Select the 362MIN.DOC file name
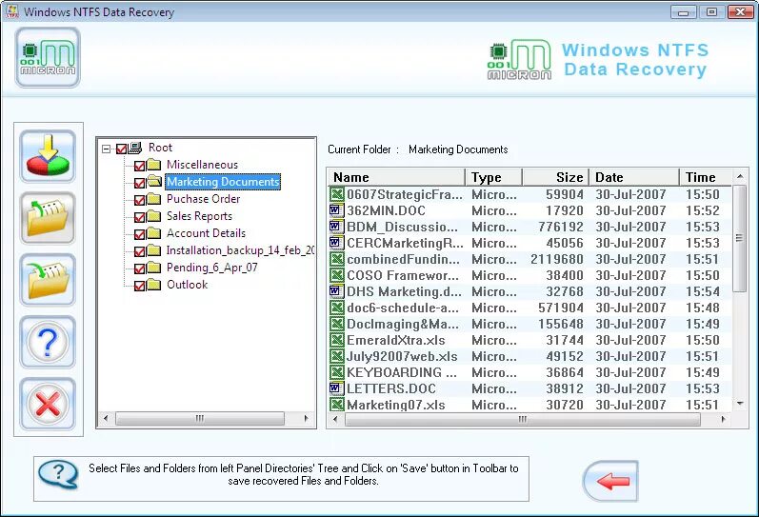 (x=386, y=210)
